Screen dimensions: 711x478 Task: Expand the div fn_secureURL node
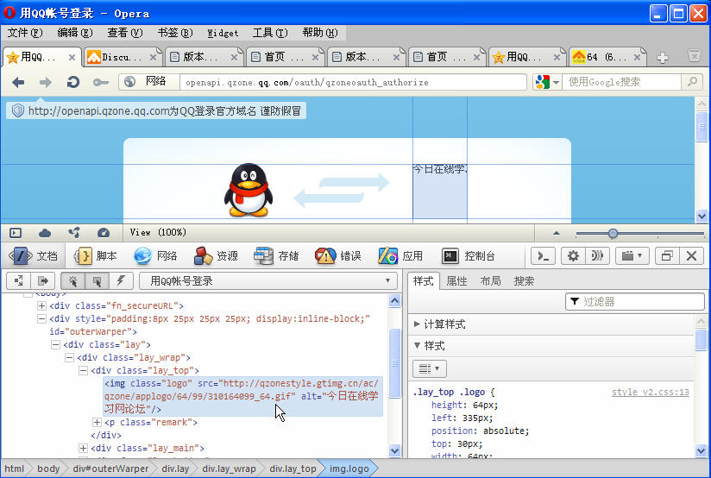coord(41,305)
